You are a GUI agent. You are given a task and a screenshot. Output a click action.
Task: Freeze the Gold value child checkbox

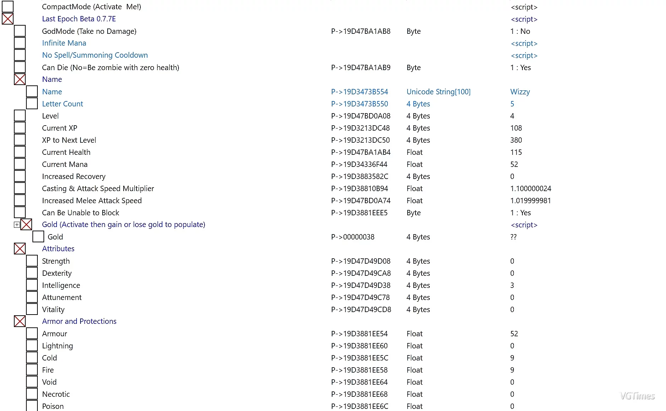[38, 237]
